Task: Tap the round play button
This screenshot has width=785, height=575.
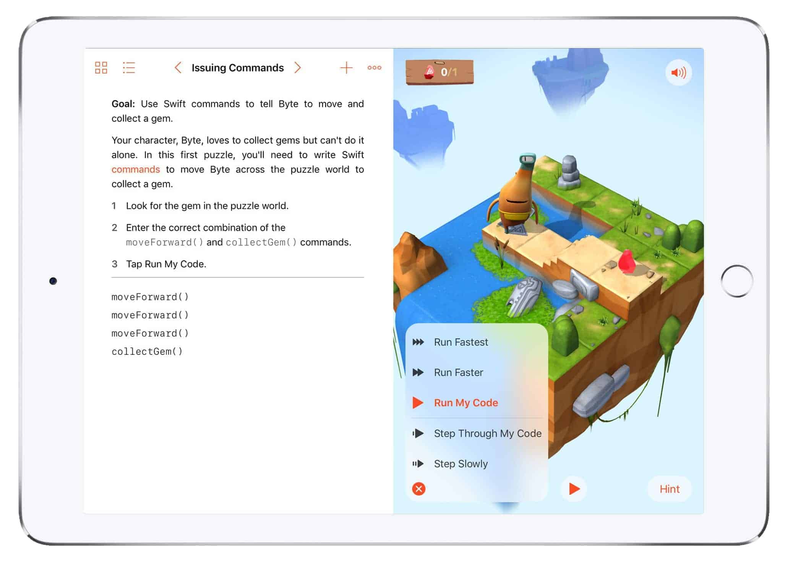Action: click(x=574, y=489)
